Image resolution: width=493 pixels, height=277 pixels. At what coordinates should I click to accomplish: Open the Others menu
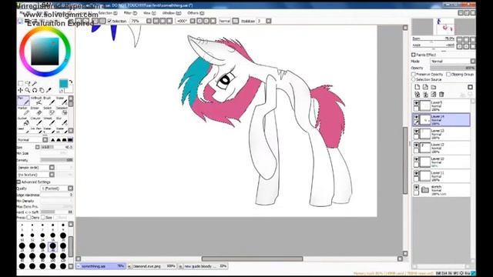pyautogui.click(x=196, y=13)
